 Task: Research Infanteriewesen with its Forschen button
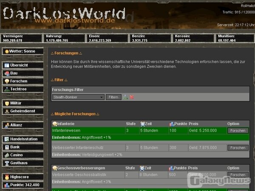point(238,131)
